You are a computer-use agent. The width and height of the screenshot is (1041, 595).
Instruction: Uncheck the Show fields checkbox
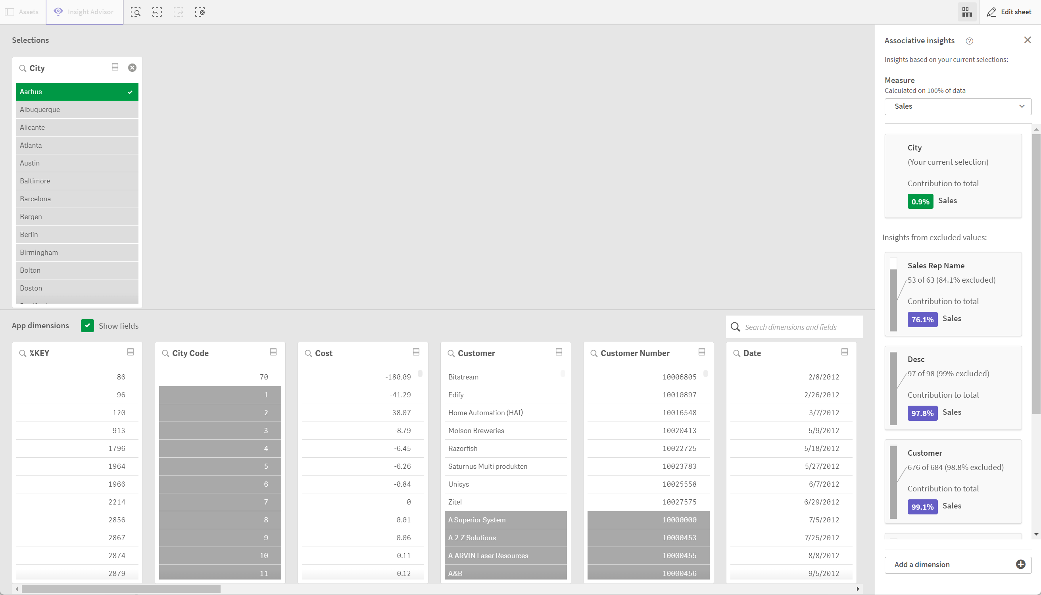(87, 326)
